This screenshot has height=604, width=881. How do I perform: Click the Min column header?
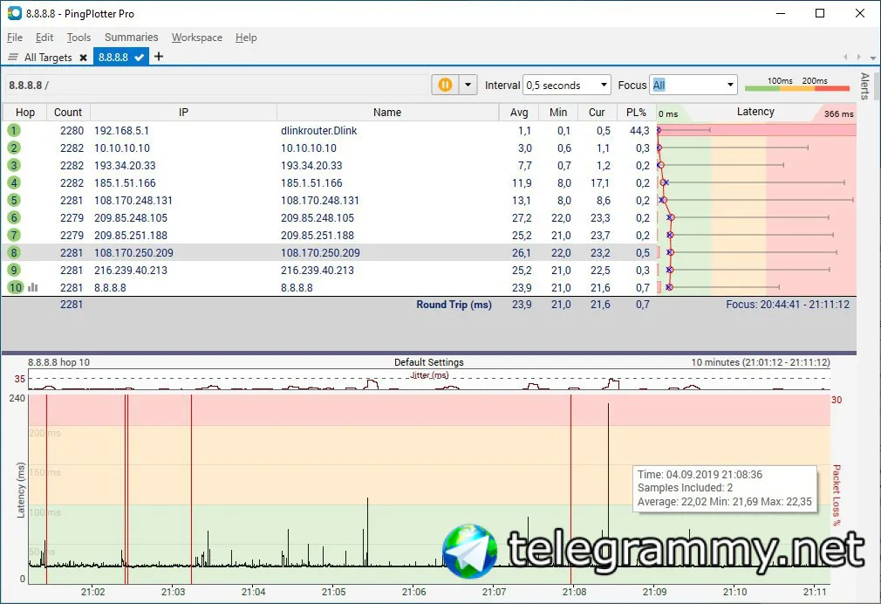[x=558, y=112]
